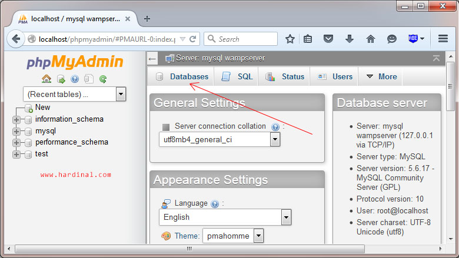The height and width of the screenshot is (258, 459).
Task: Click the address bar URL field
Action: [107, 39]
